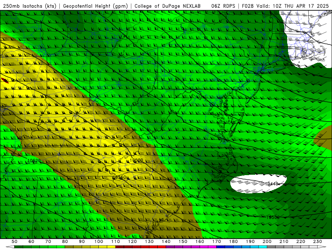This screenshot has width=332, height=249.
Task: Click the 'Valid: 10Z THU APR 17 2025' text
Action: (x=293, y=6)
